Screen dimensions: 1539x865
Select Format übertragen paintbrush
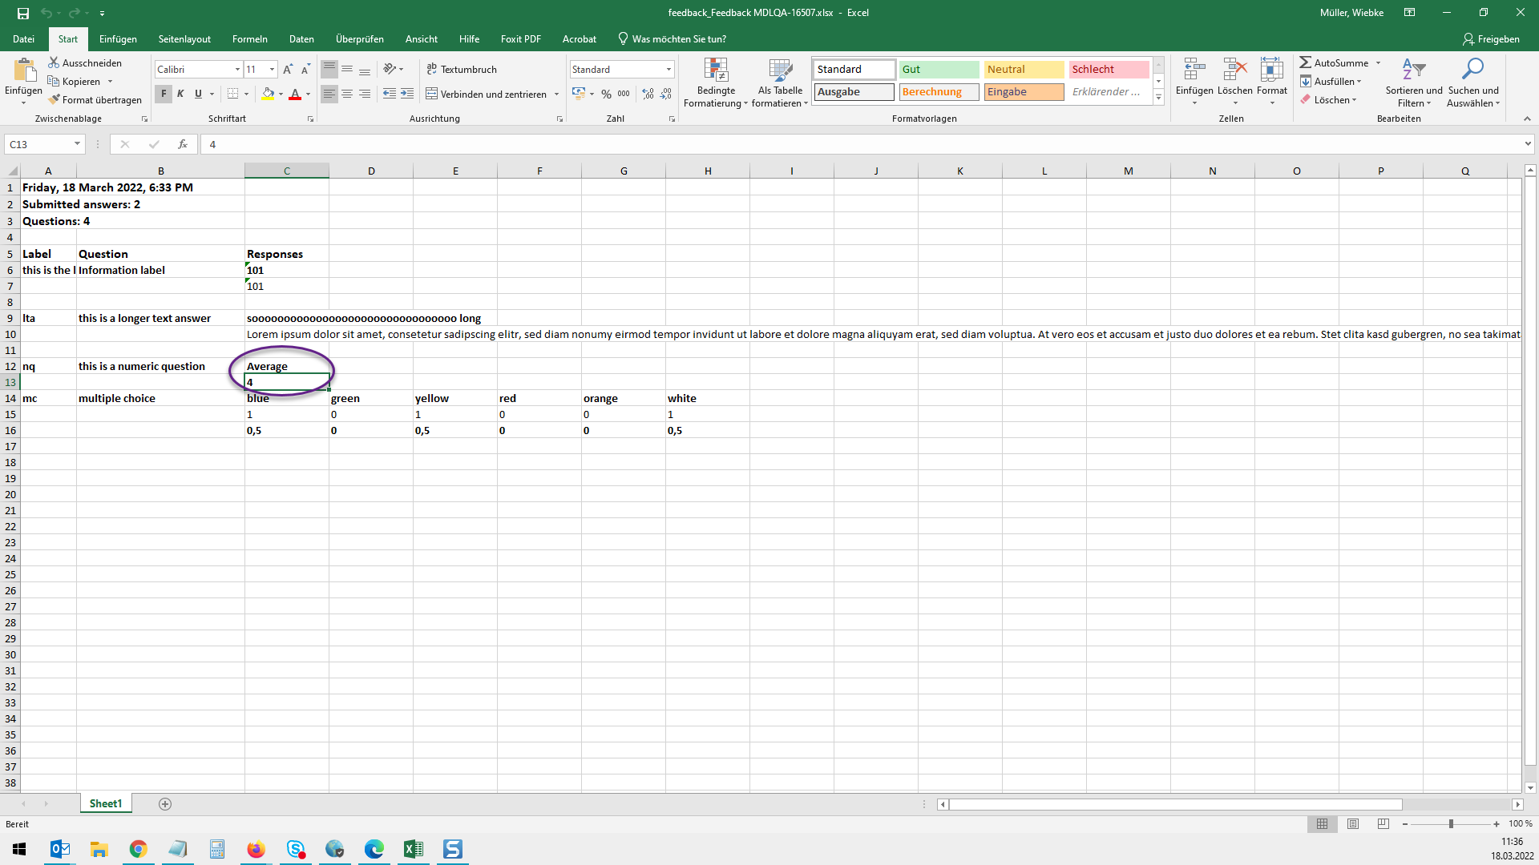54,99
